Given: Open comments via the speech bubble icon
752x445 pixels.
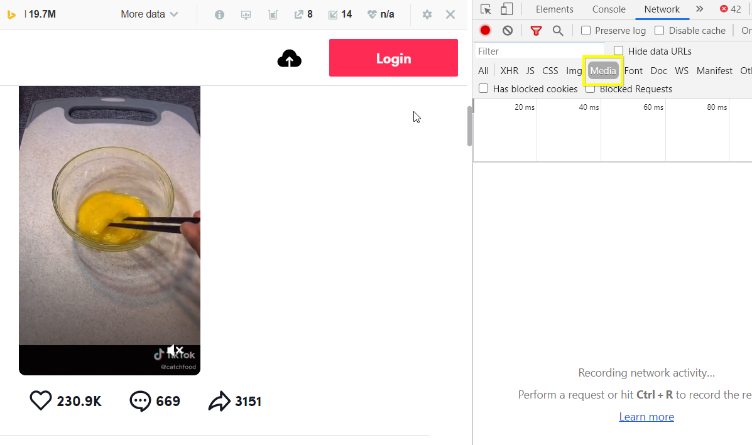Looking at the screenshot, I should 141,401.
